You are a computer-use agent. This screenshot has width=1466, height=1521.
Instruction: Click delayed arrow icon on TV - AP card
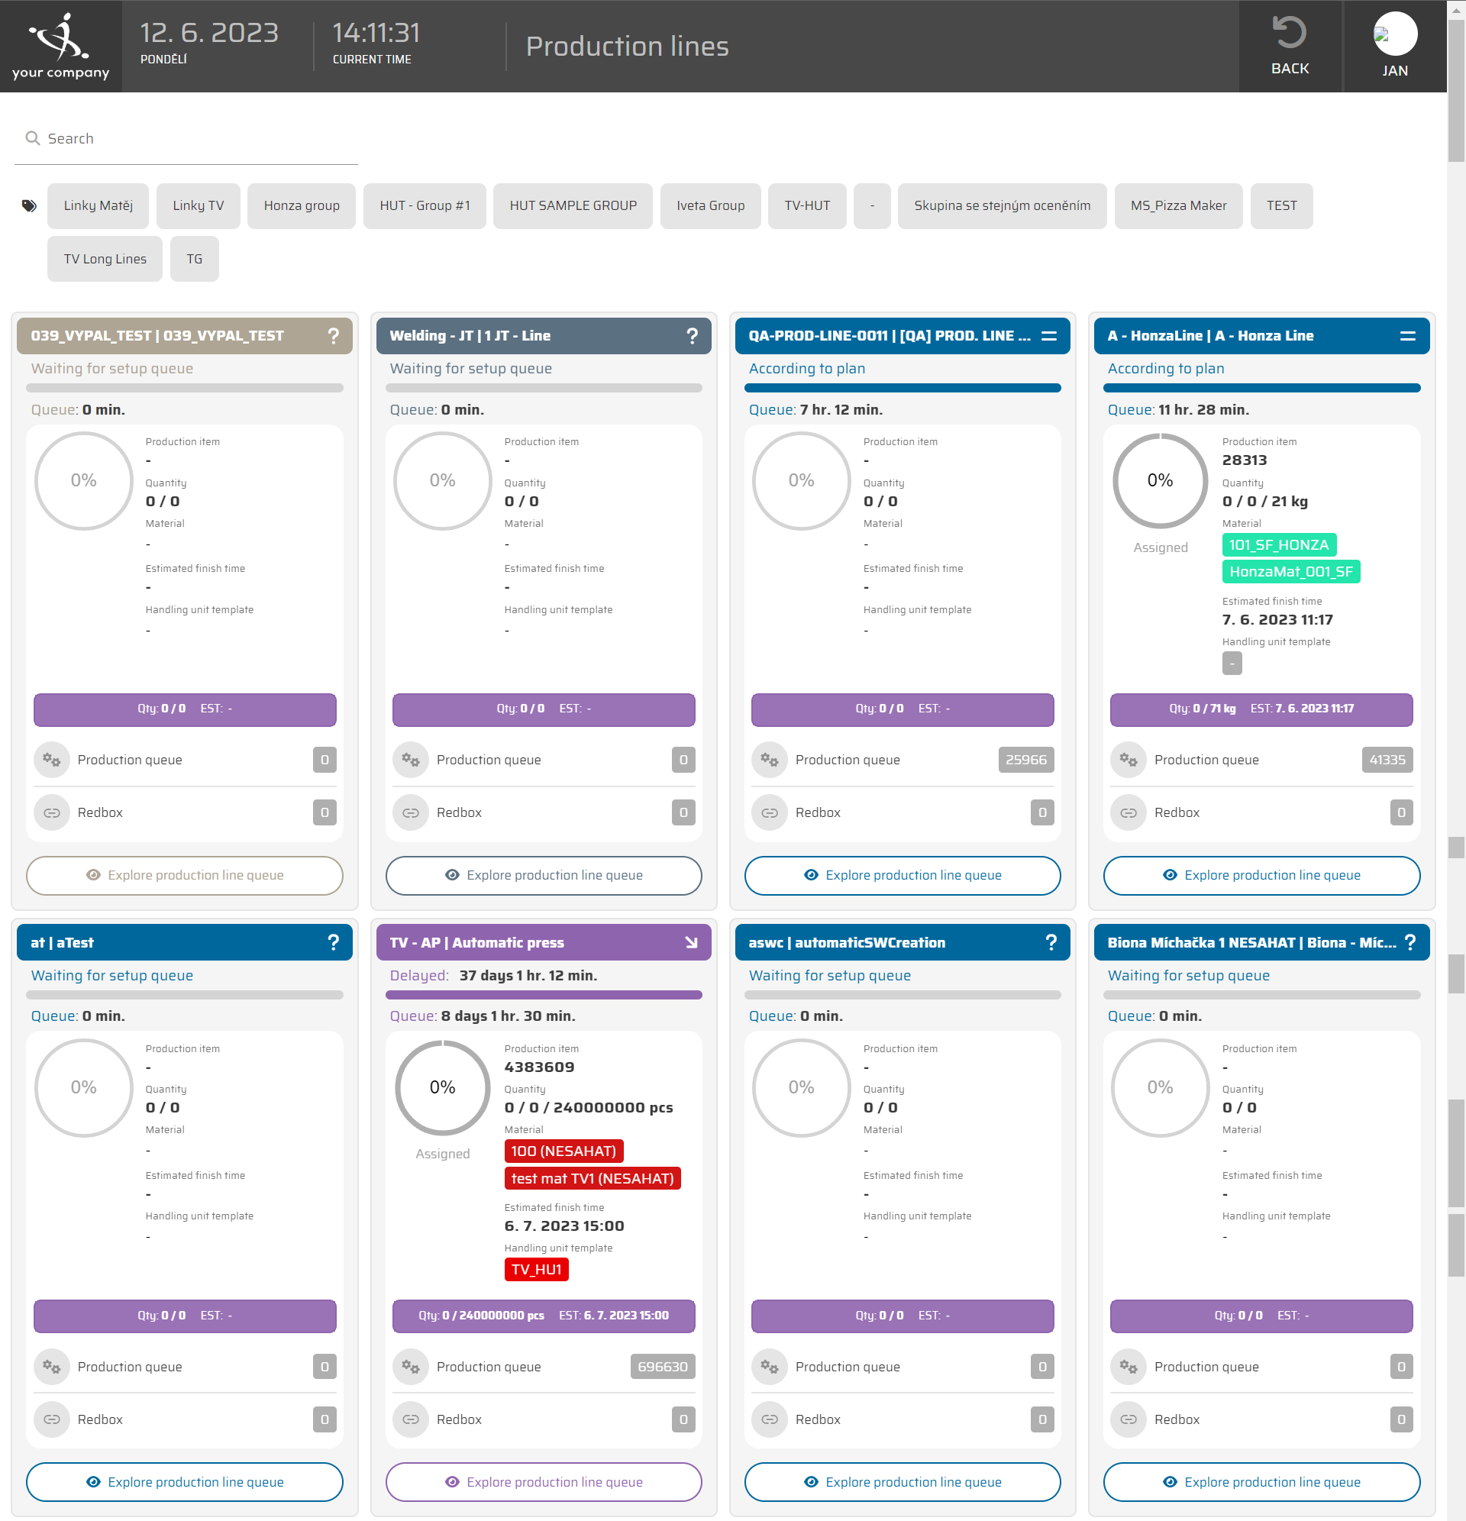pyautogui.click(x=691, y=942)
